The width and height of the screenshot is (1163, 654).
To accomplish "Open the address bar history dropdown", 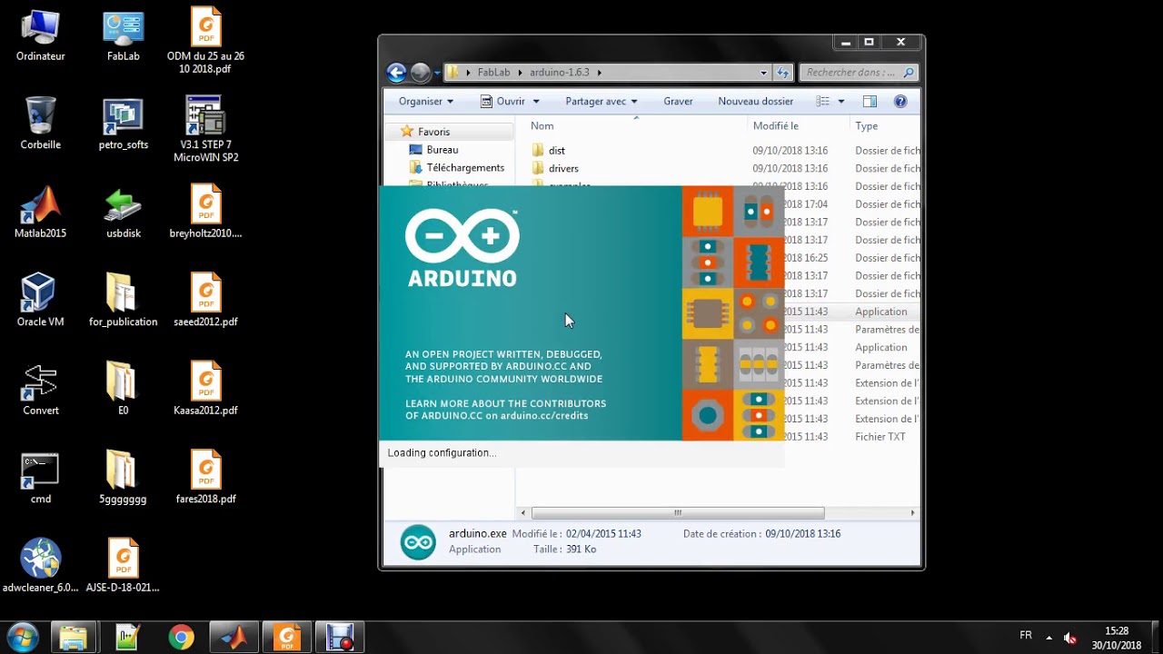I will [x=763, y=73].
